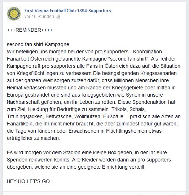Screen dimensions: 189x195
Task: Click the 'HEY HO LET'S GO' line
Action: pyautogui.click(x=28, y=181)
